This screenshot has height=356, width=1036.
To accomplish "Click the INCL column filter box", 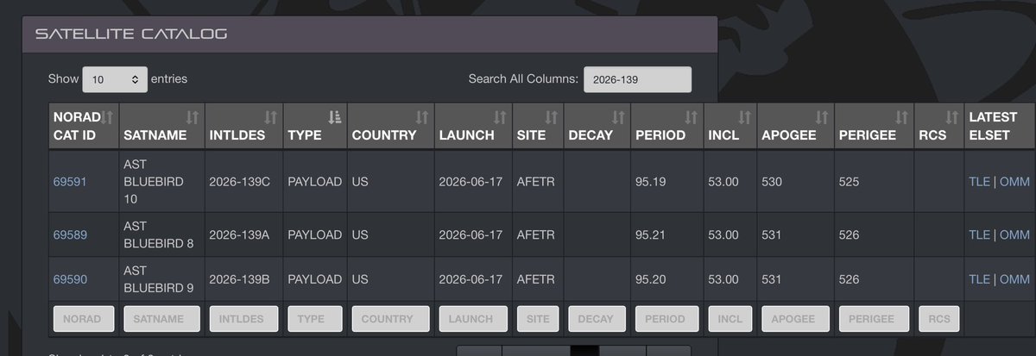I will pos(730,319).
